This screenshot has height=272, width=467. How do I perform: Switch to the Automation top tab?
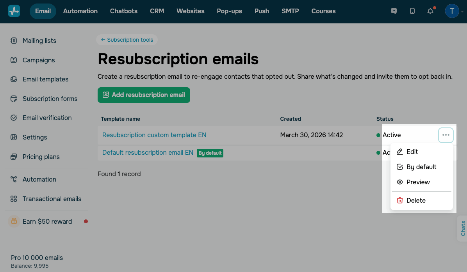80,11
